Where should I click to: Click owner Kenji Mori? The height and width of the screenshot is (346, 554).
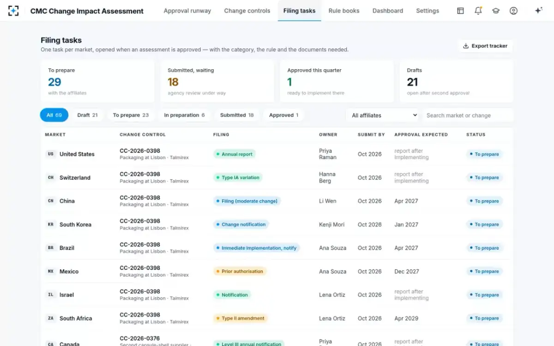332,225
